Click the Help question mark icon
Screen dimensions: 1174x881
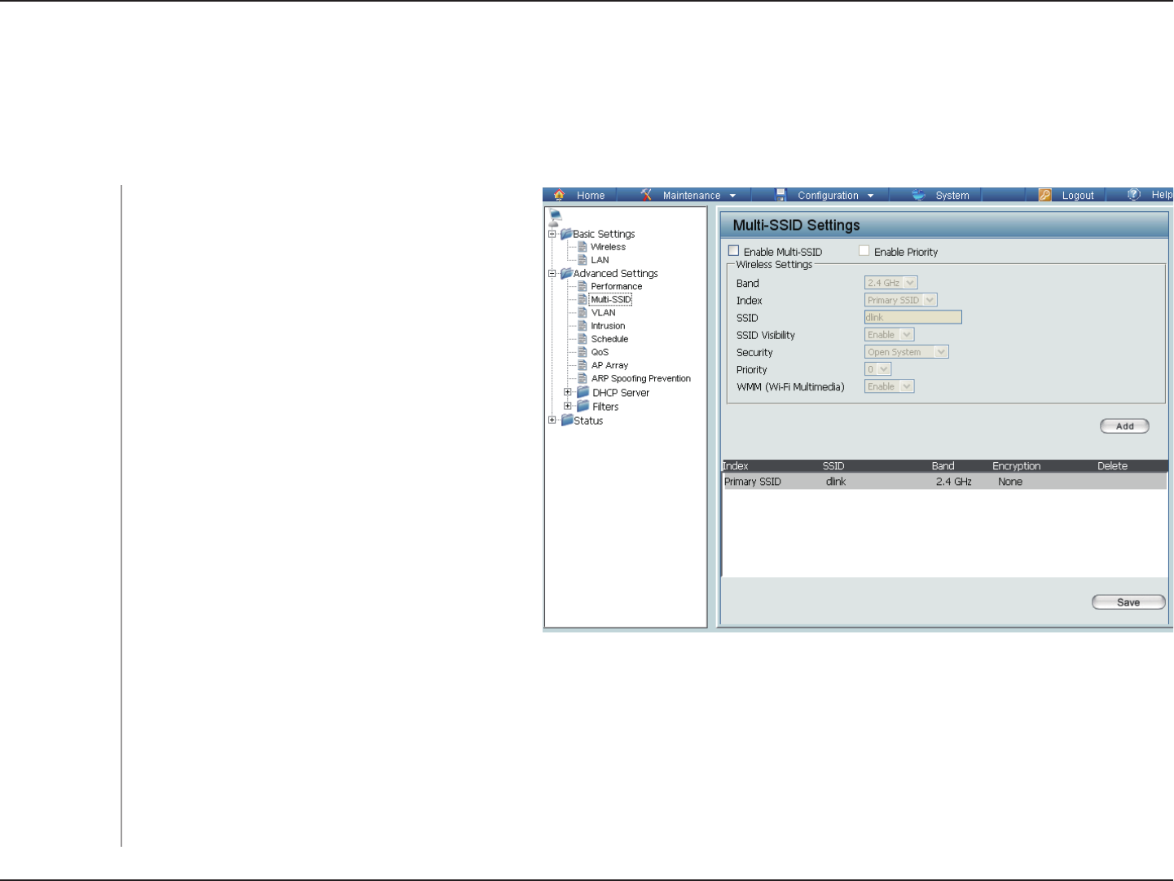point(1134,195)
